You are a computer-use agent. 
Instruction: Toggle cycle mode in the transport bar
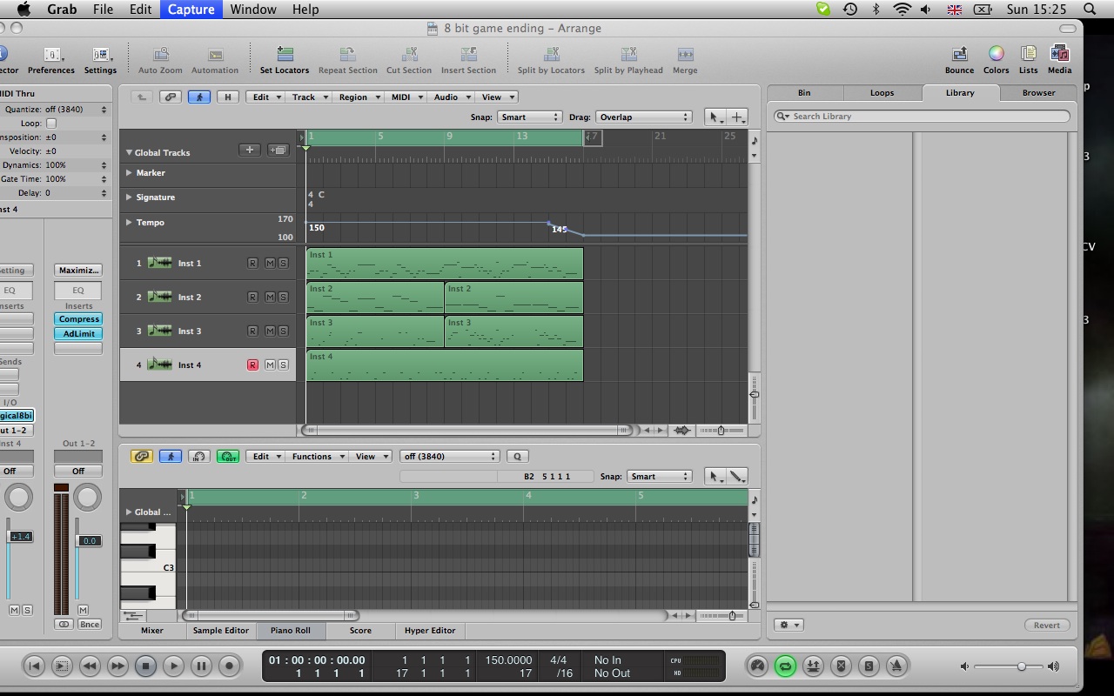(x=785, y=666)
